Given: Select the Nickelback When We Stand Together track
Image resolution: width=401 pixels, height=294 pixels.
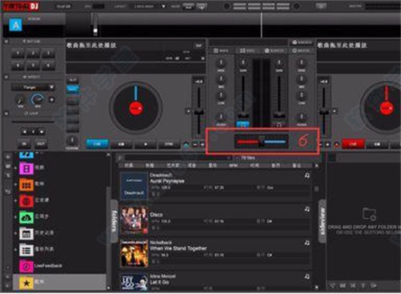Looking at the screenshot, I should (x=215, y=253).
